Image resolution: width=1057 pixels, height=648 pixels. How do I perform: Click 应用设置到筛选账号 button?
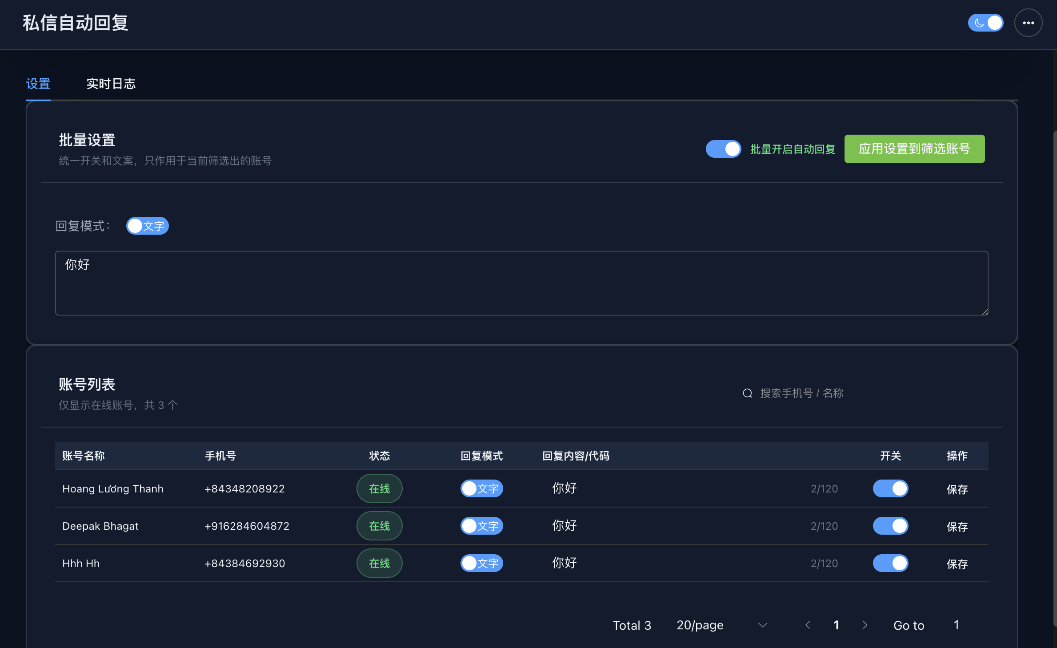click(914, 149)
